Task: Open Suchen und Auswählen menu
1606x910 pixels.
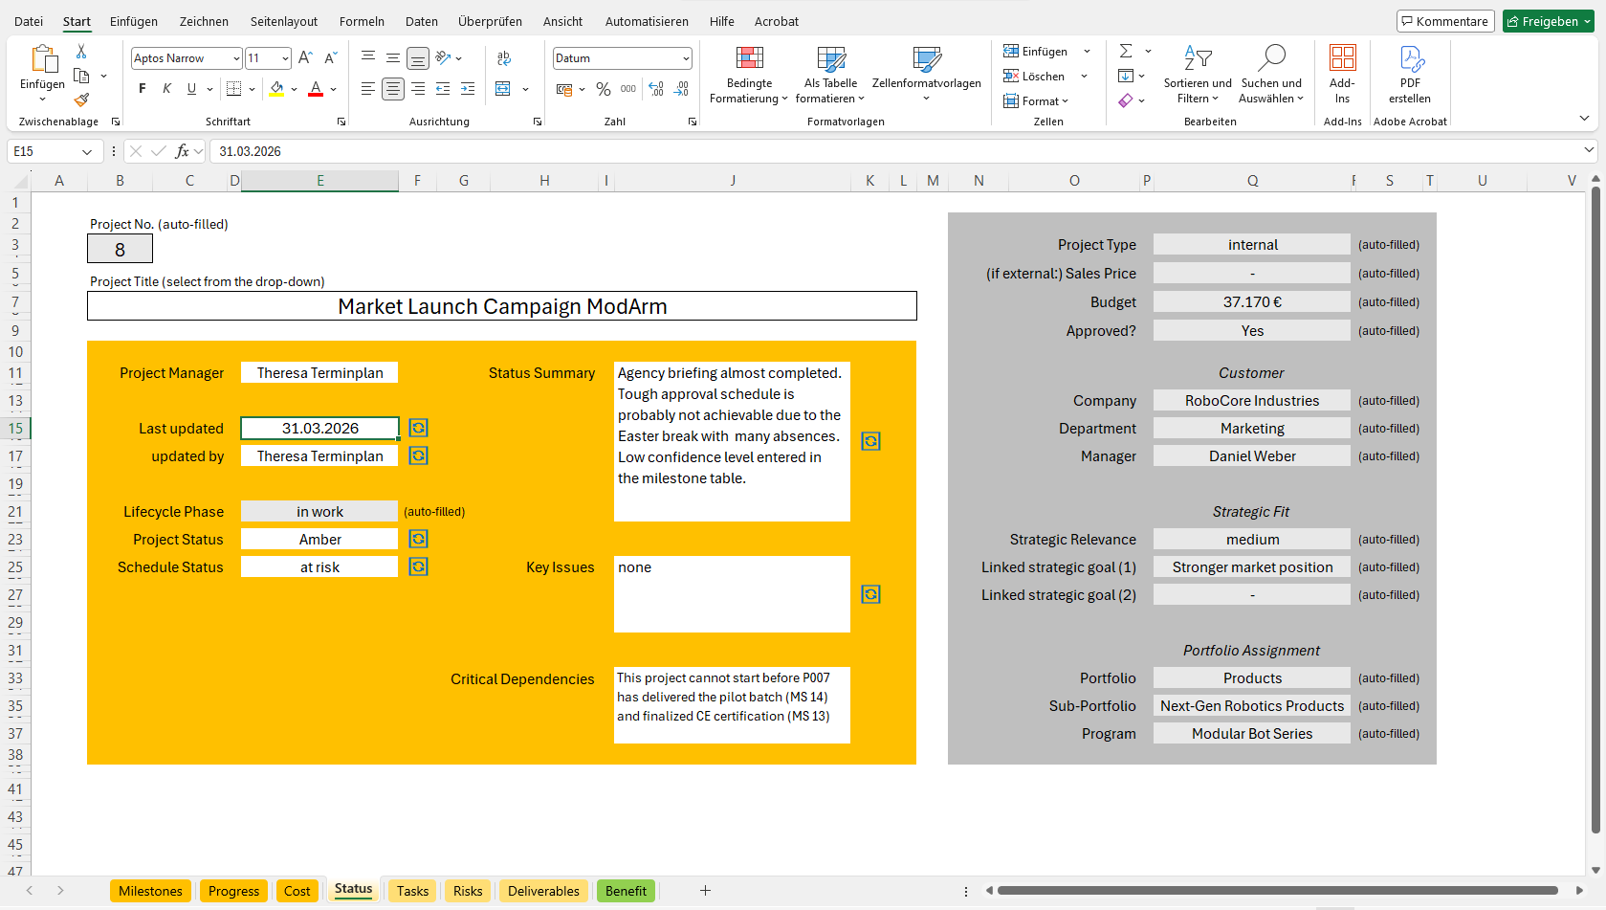Action: coord(1271,75)
